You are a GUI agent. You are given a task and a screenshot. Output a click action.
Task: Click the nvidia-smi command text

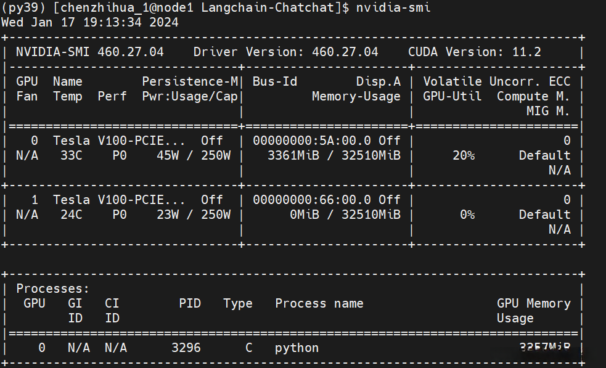(393, 7)
